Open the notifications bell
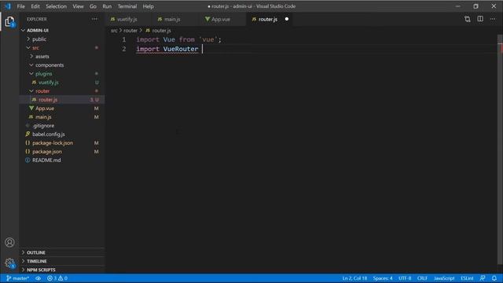 click(494, 278)
